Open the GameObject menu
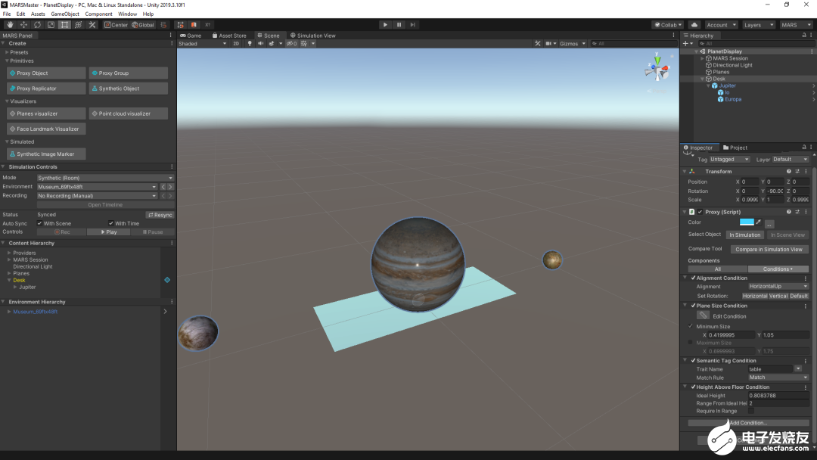This screenshot has width=817, height=460. [65, 14]
